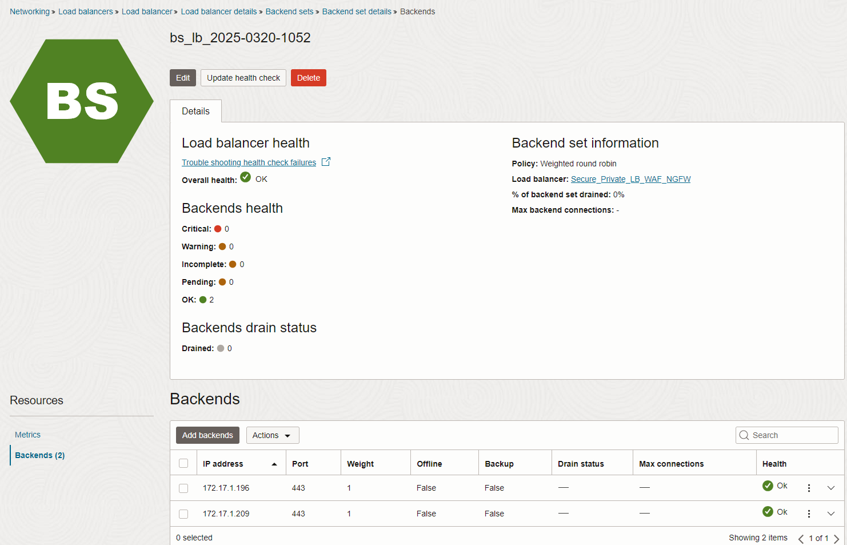
Task: Open the kebab menu for backend 172.17.1.196
Action: tap(809, 488)
